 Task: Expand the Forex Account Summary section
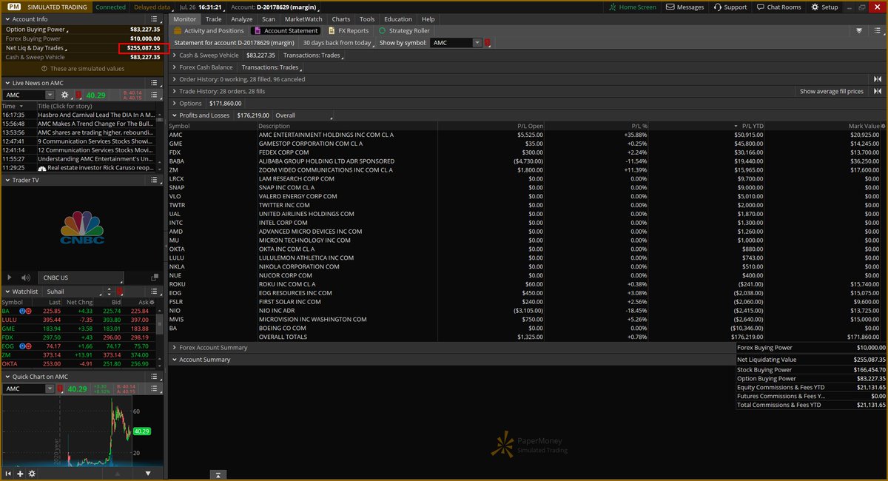[x=174, y=347]
